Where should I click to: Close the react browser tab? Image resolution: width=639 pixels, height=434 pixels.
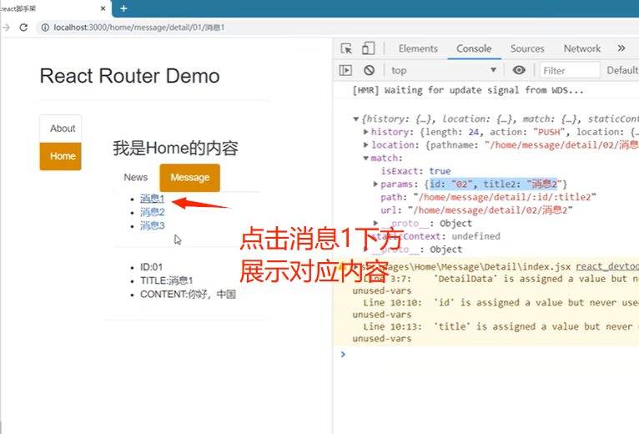103,8
